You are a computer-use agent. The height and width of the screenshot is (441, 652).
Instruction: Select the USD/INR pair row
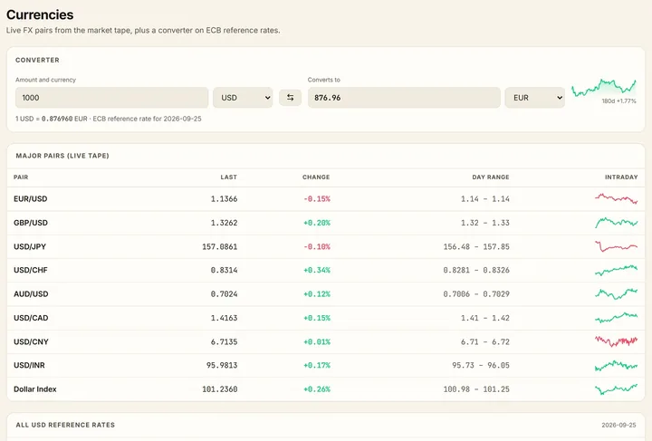point(326,365)
